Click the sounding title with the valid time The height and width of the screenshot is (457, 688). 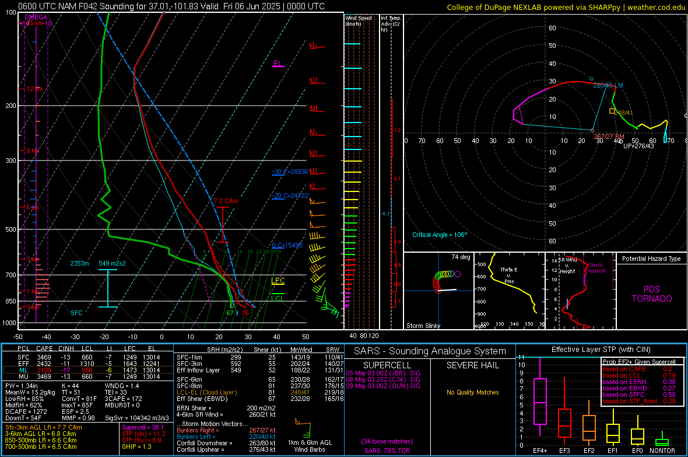[x=171, y=6]
